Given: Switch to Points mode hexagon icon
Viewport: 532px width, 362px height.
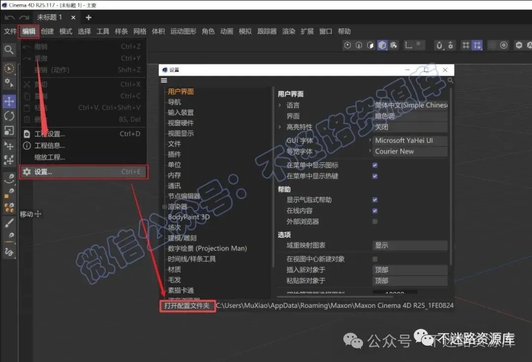Looking at the screenshot, I should 347,45.
